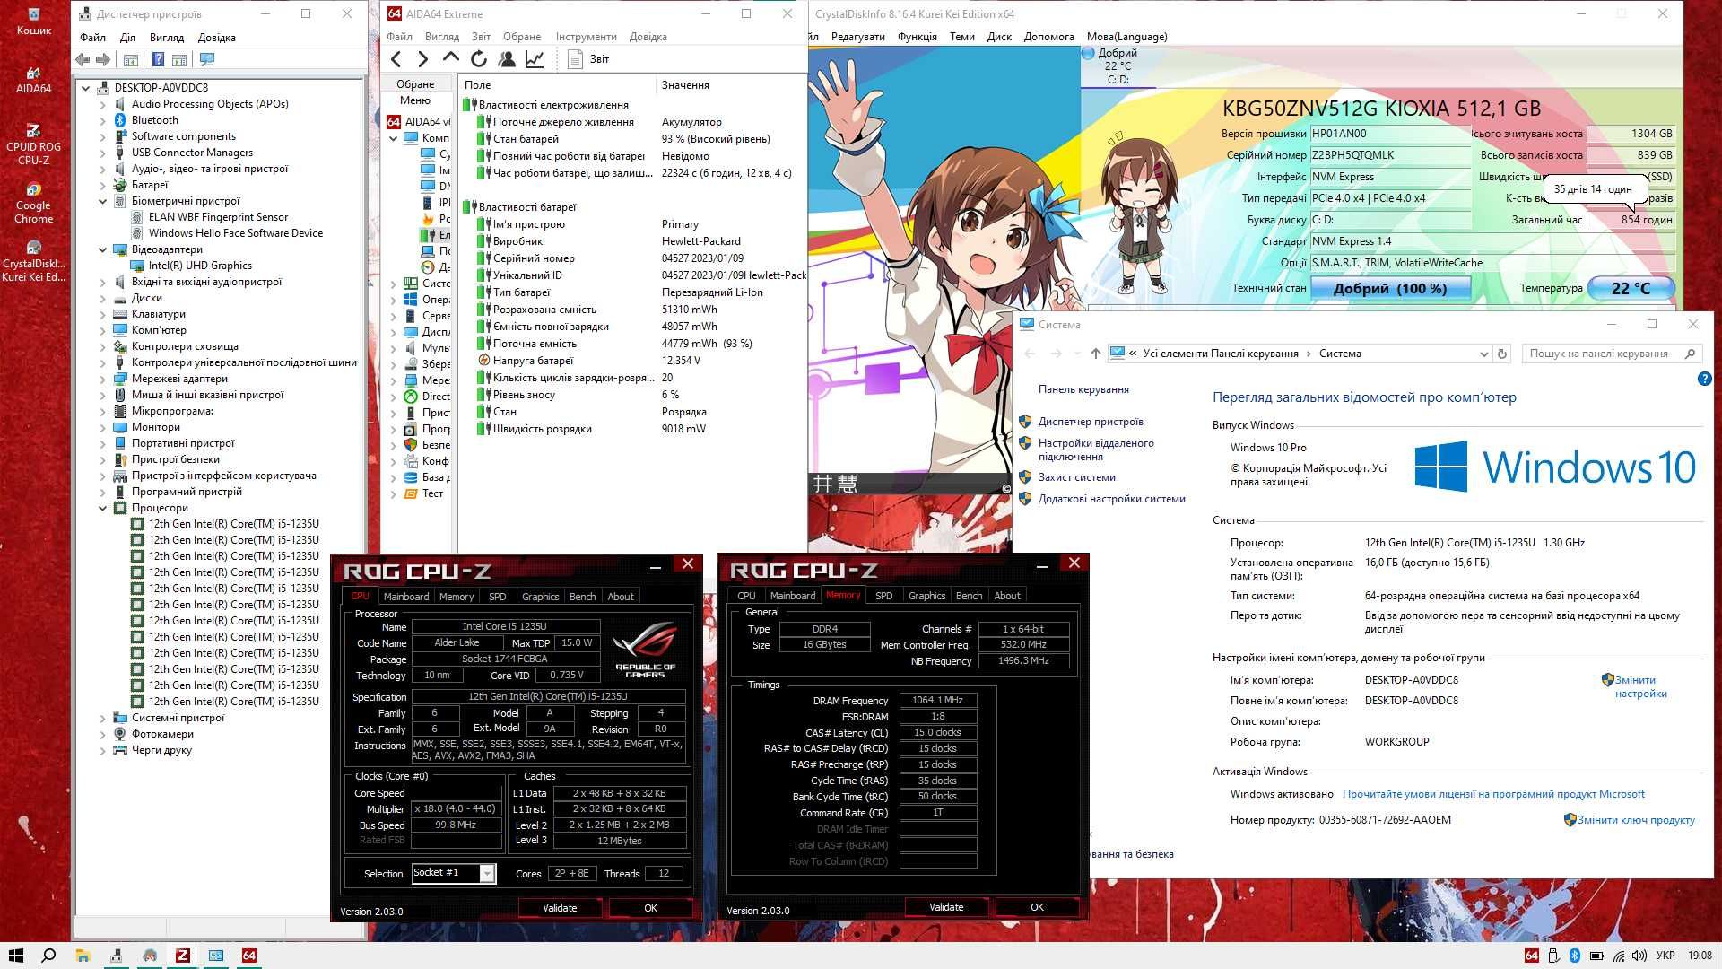
Task: Switch to SPD tab in right CPU-Z window
Action: click(883, 596)
